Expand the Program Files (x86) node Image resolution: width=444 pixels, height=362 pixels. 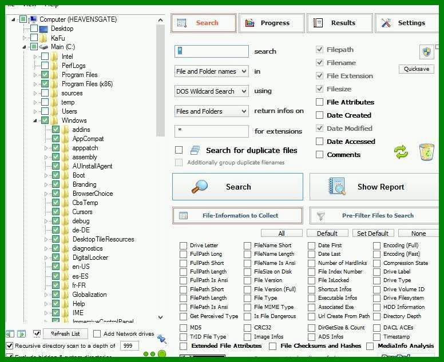tap(35, 84)
